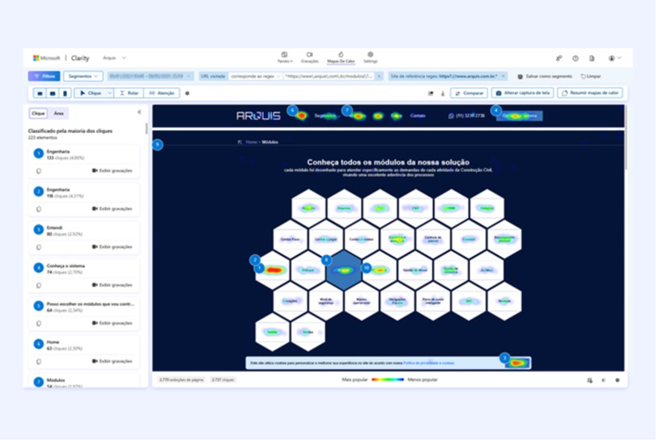The width and height of the screenshot is (656, 440).
Task: Select the Clique heatmap type
Action: coord(90,93)
